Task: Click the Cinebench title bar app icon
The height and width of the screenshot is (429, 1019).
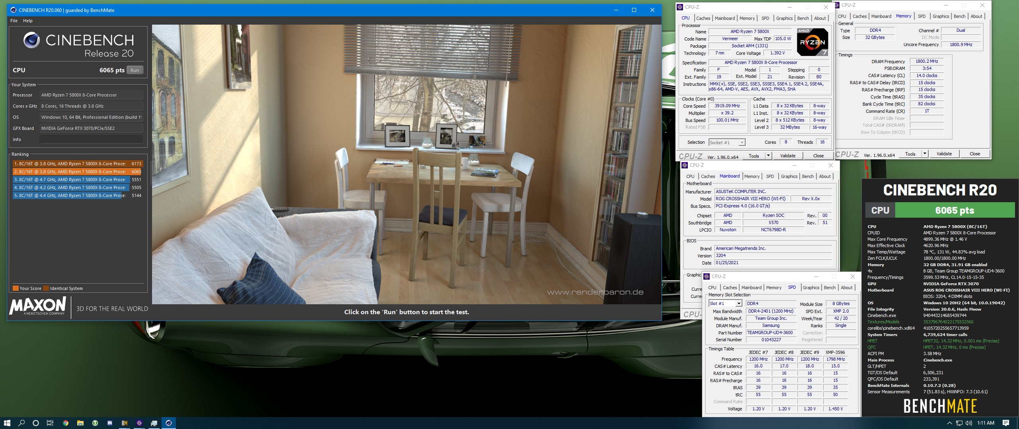Action: tap(13, 10)
